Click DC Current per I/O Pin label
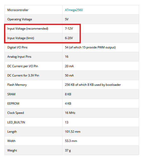 point(23,66)
